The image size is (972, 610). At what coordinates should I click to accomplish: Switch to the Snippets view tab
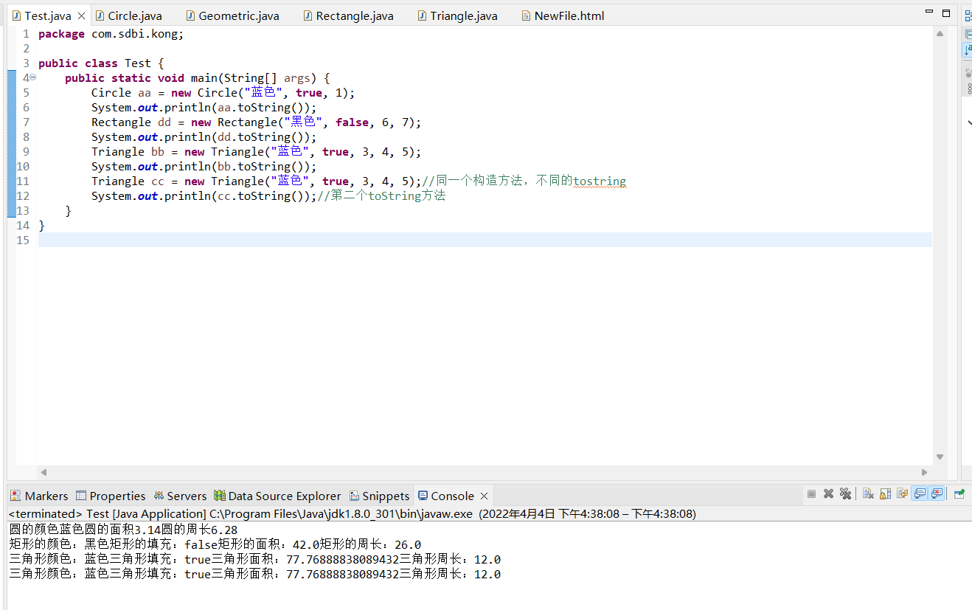coord(379,496)
